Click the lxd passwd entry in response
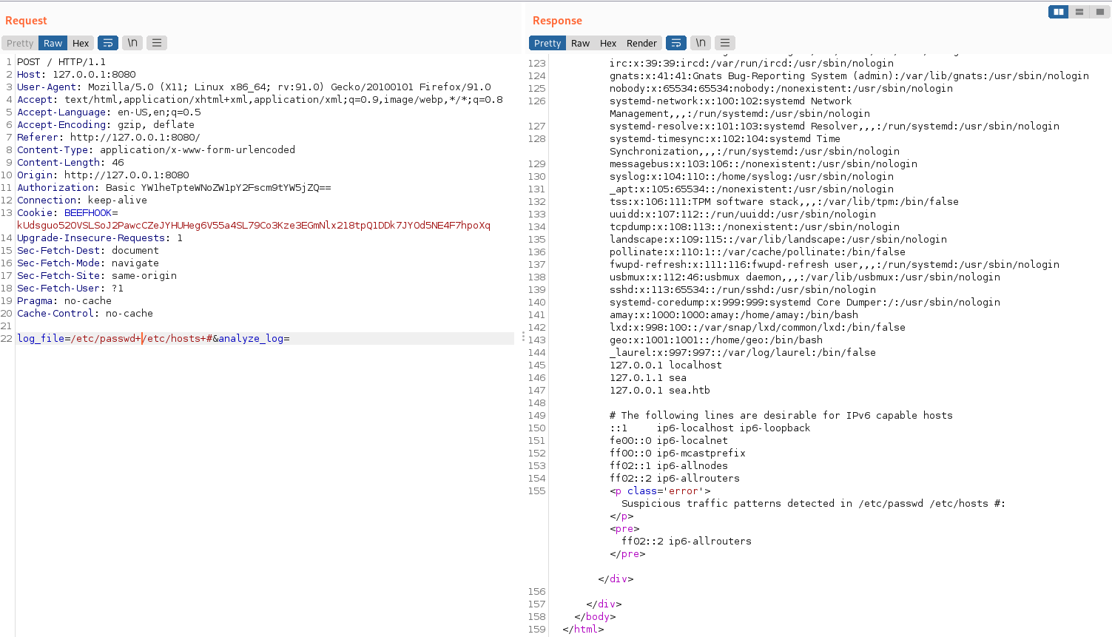Viewport: 1112px width, 637px height. coord(758,327)
